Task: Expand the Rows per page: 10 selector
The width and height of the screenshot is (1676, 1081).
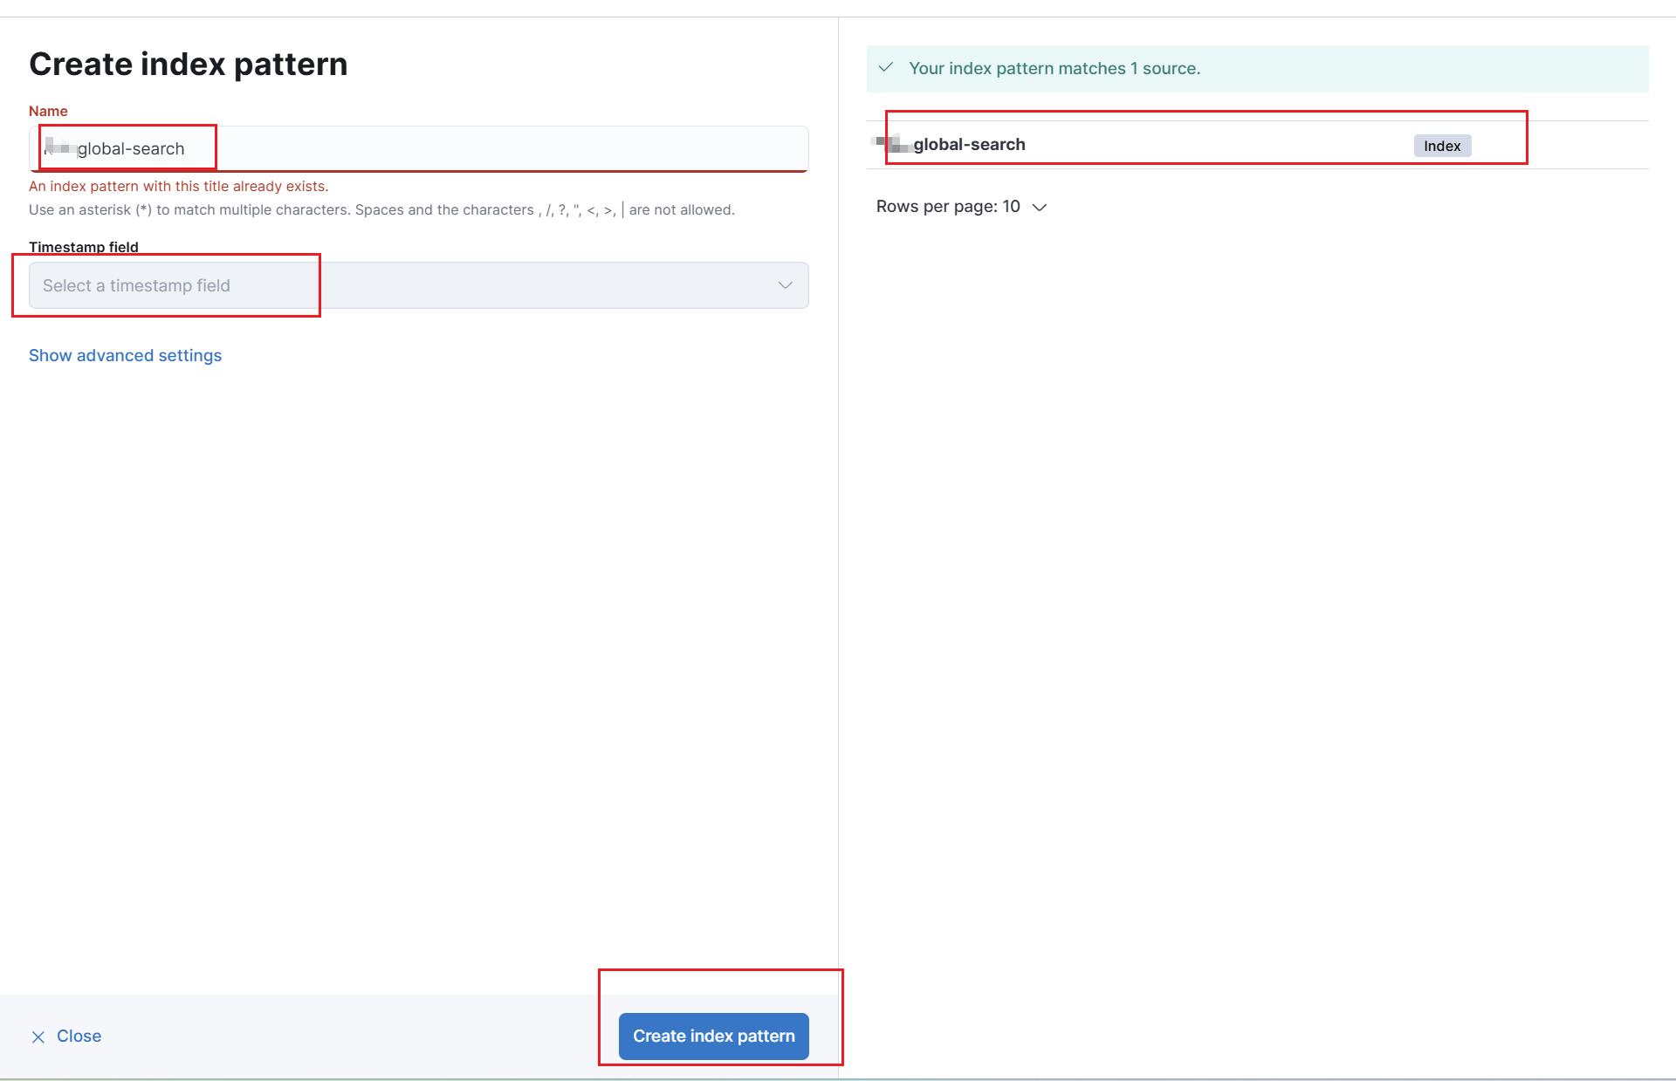Action: (x=948, y=207)
